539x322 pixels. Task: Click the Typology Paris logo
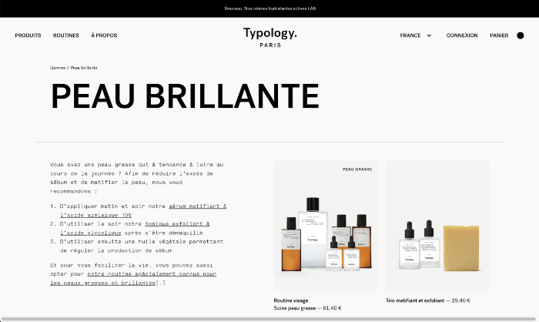(x=269, y=36)
